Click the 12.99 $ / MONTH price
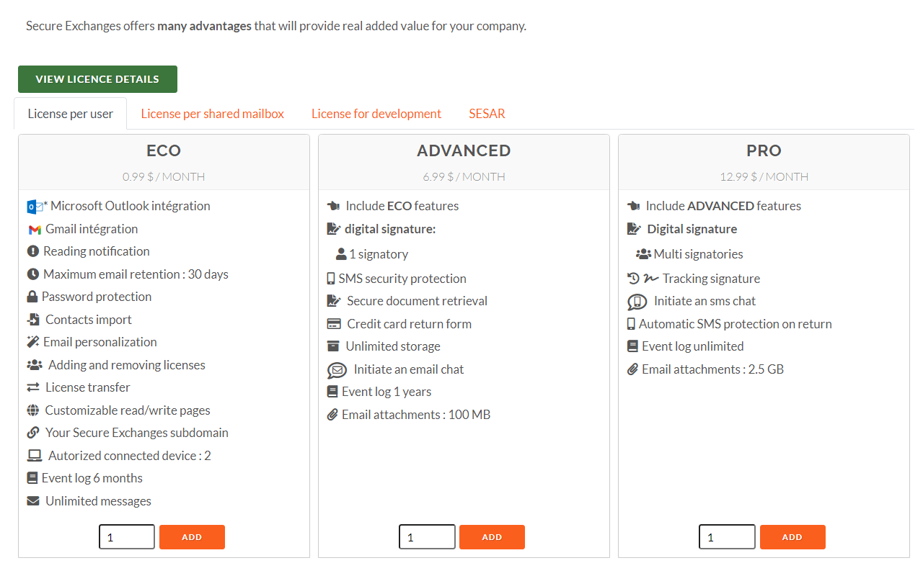This screenshot has width=923, height=576. pyautogui.click(x=764, y=176)
